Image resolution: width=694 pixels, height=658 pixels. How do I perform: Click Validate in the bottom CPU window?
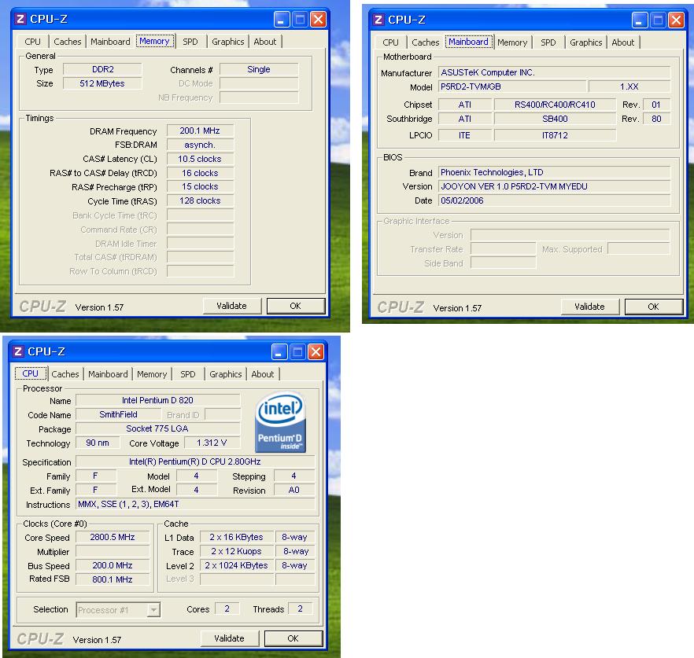229,638
